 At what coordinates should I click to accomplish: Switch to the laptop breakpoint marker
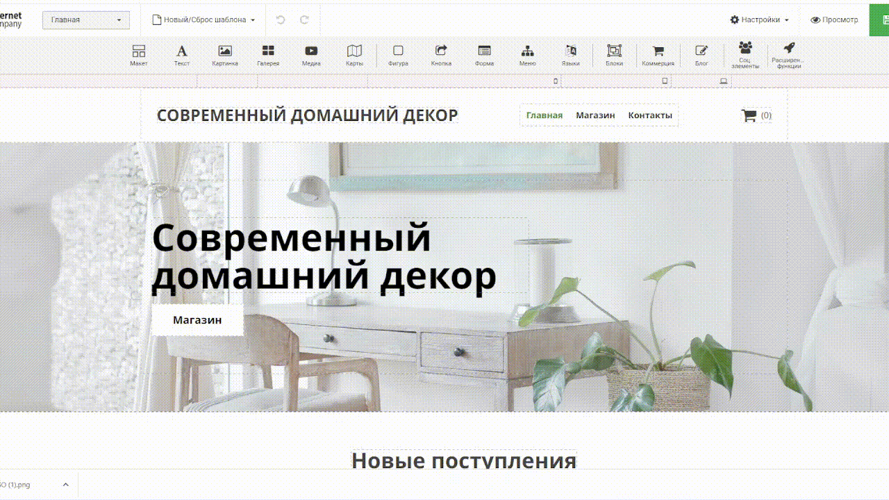(x=723, y=81)
